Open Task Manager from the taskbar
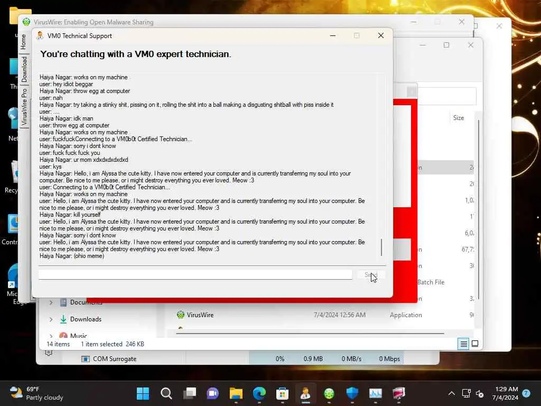 [x=376, y=393]
